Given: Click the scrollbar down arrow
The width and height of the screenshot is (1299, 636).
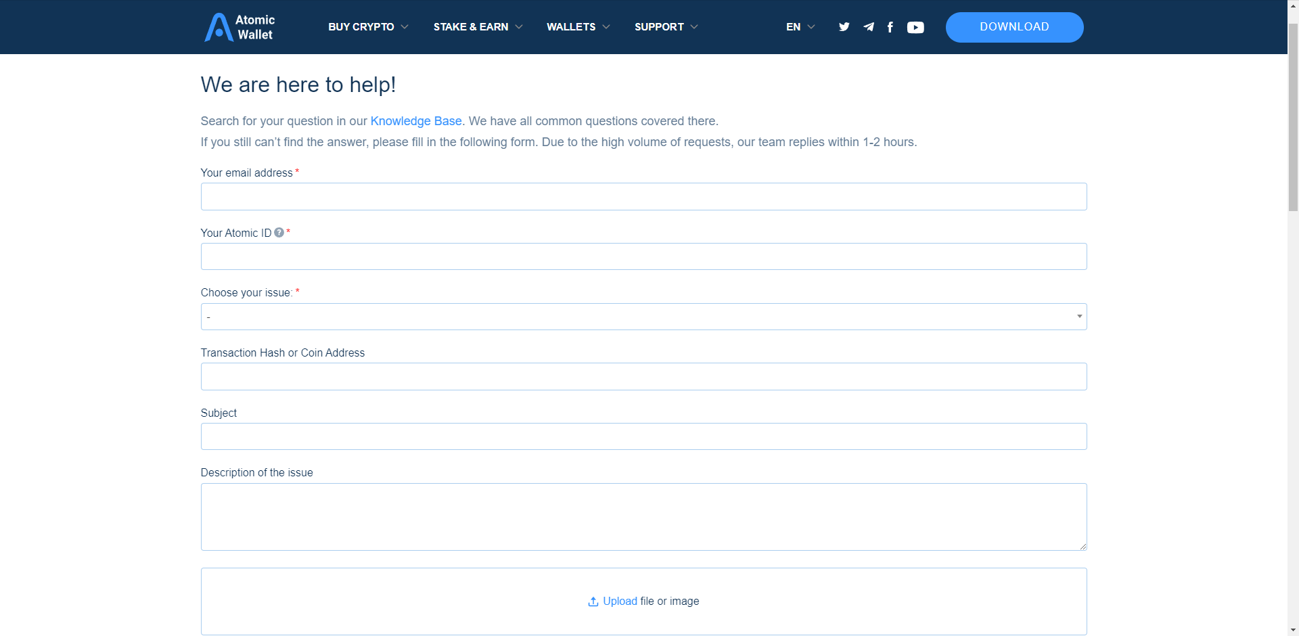Looking at the screenshot, I should click(1293, 630).
